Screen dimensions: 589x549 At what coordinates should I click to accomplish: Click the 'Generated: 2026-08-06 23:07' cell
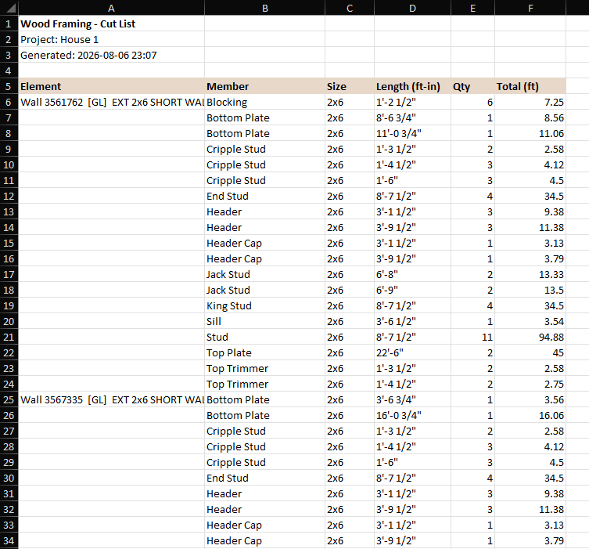pos(111,56)
